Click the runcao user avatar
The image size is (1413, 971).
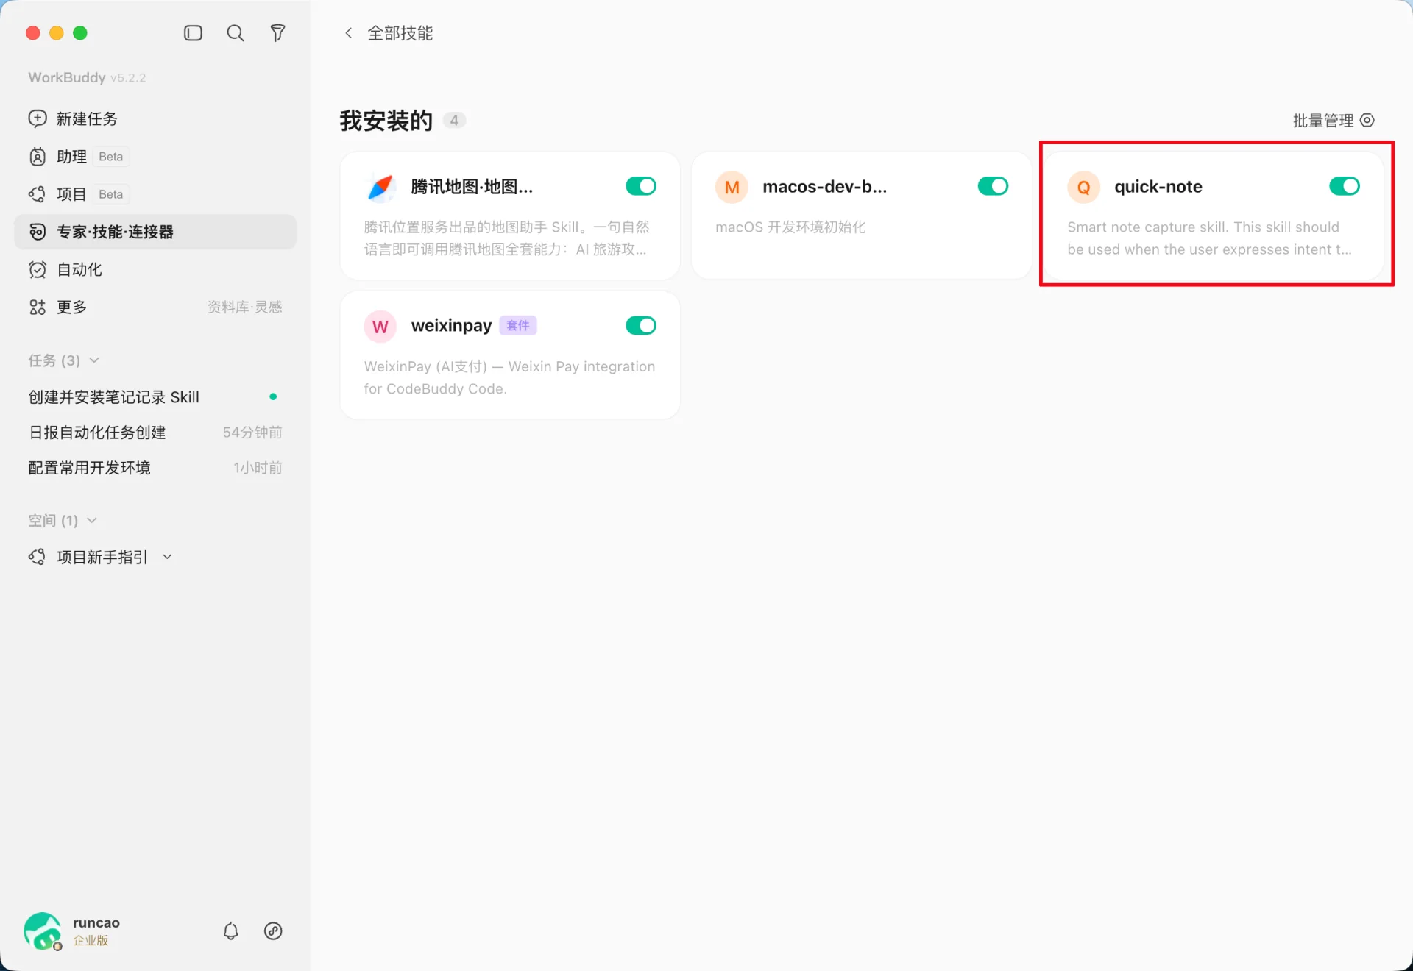pos(43,931)
